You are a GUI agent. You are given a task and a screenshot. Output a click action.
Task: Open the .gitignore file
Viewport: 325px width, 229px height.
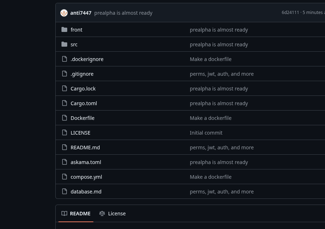coord(82,74)
